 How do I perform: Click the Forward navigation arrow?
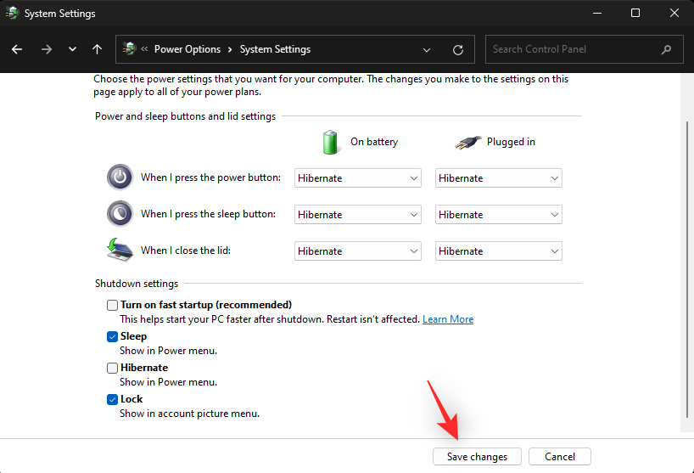[46, 49]
